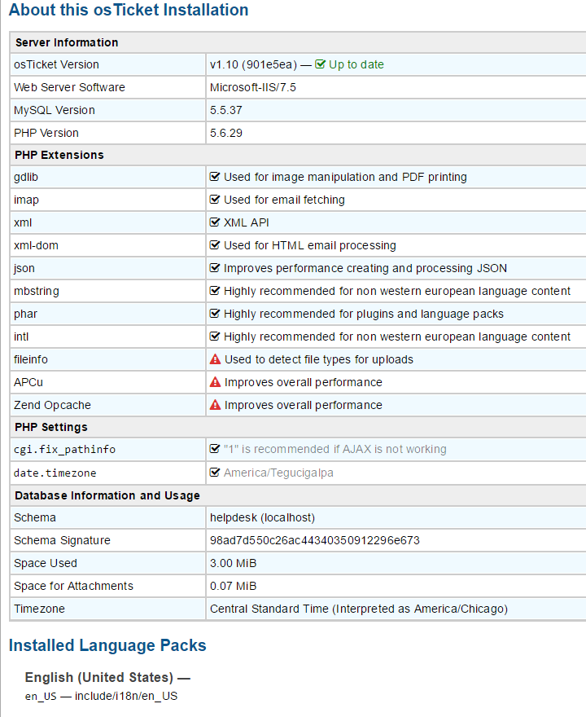This screenshot has width=586, height=717.
Task: Click '"1" is recommended if AJAX is not working'
Action: (x=335, y=450)
